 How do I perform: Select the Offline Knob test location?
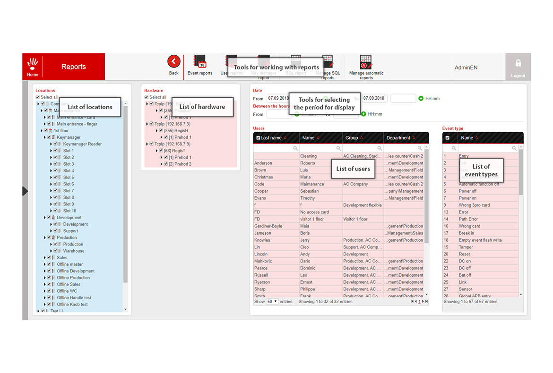tap(72, 305)
